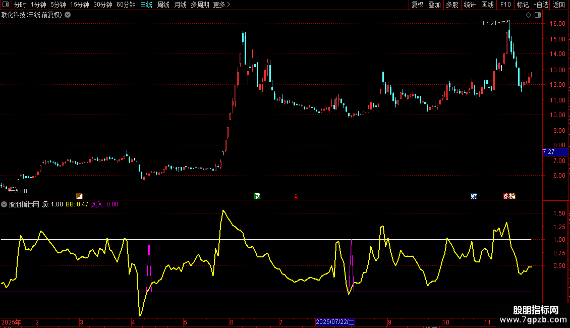This screenshot has height=328, width=570.
Task: Expand dropdown beside 联化科技 title
Action: pyautogui.click(x=68, y=15)
